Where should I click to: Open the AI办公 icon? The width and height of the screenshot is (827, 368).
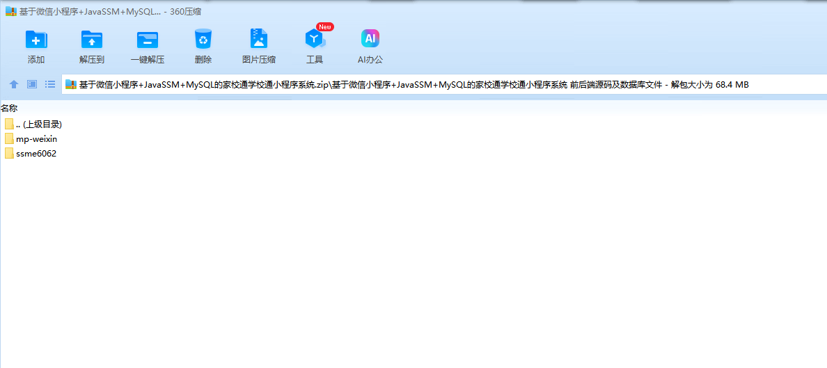click(370, 38)
